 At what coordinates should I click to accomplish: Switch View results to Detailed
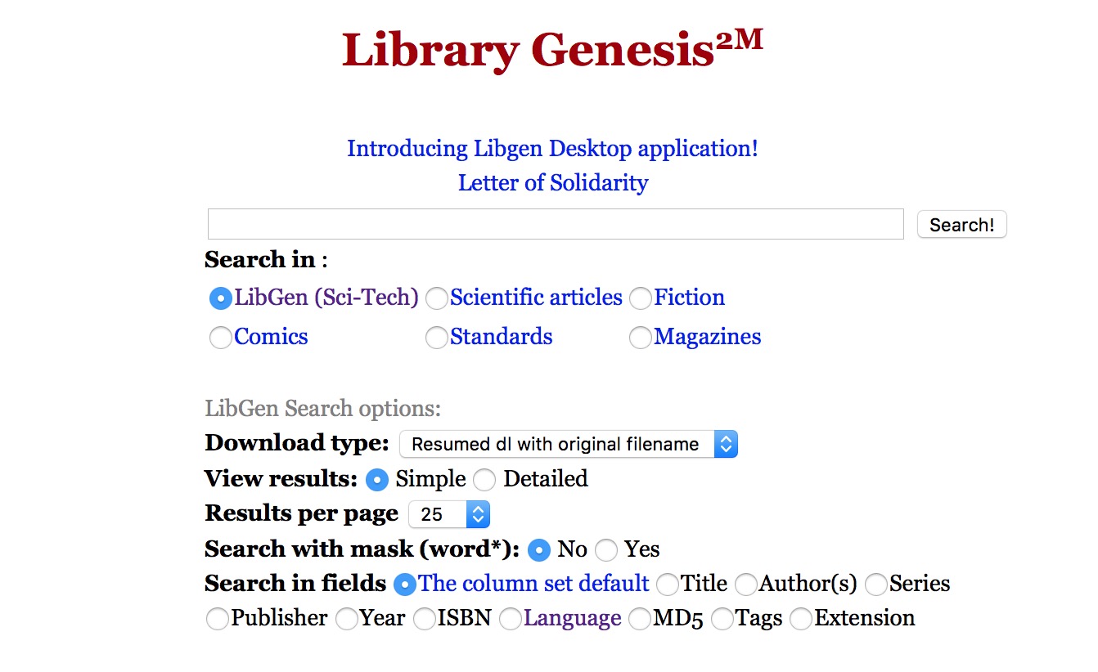[484, 480]
